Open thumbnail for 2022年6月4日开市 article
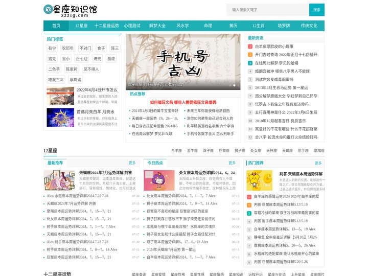 coord(60,96)
